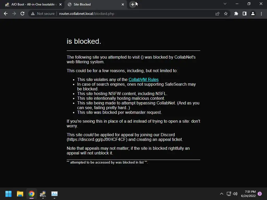This screenshot has width=267, height=200.
Task: Open the AIO Boot taskbar app
Action: click(43, 194)
